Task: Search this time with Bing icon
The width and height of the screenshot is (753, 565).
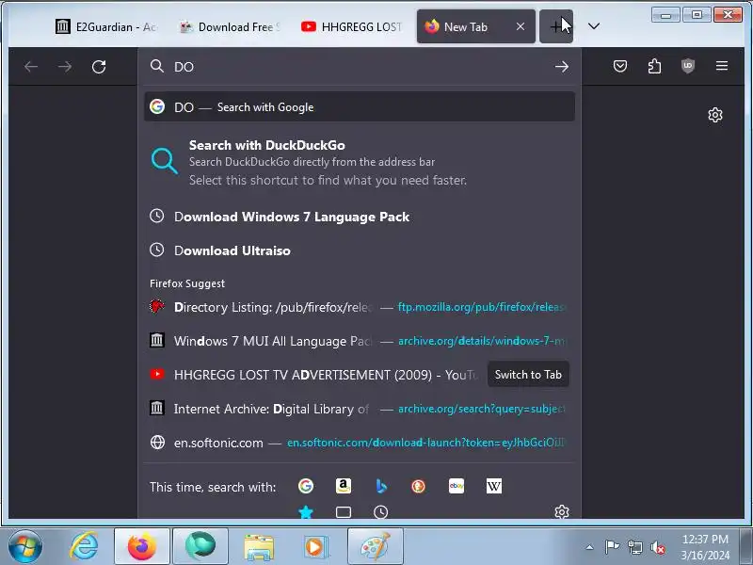Action: tap(381, 486)
